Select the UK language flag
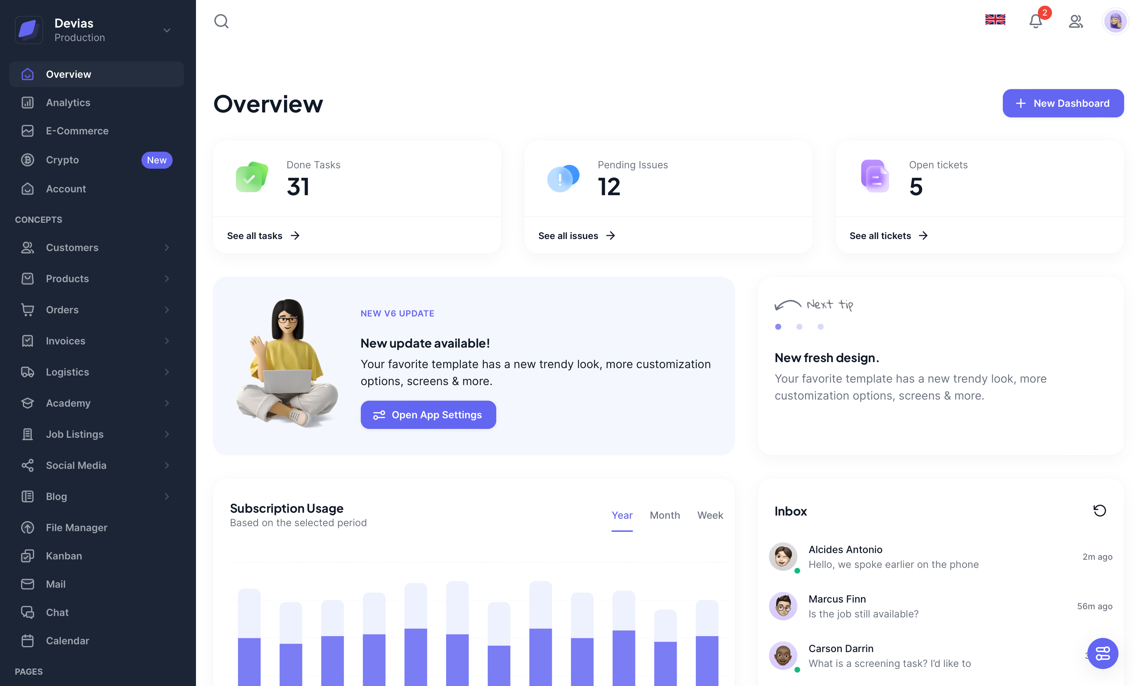The height and width of the screenshot is (686, 1139). click(x=995, y=21)
